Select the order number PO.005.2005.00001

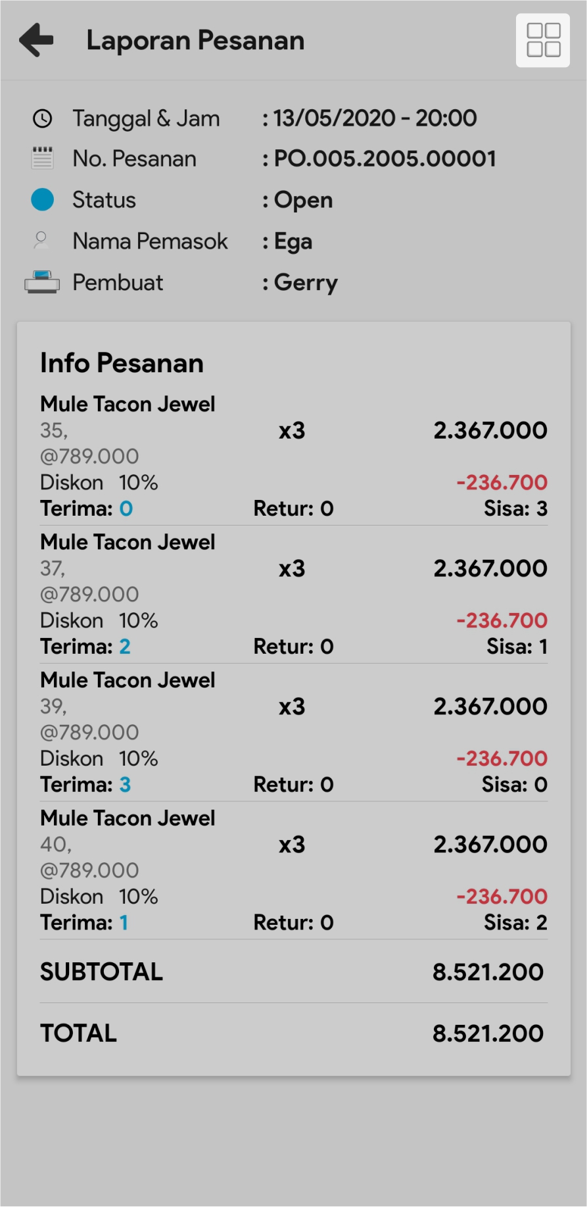(x=385, y=159)
